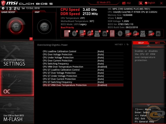Image resolution: width=166 pixels, height=124 pixels.
Task: Click help panel top scroll handle
Action: click(148, 46)
